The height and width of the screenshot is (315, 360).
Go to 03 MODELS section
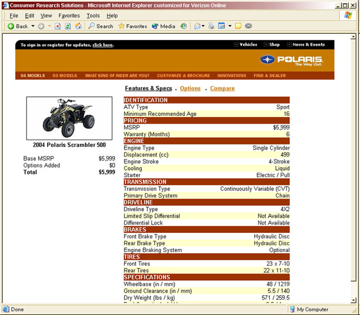point(65,75)
